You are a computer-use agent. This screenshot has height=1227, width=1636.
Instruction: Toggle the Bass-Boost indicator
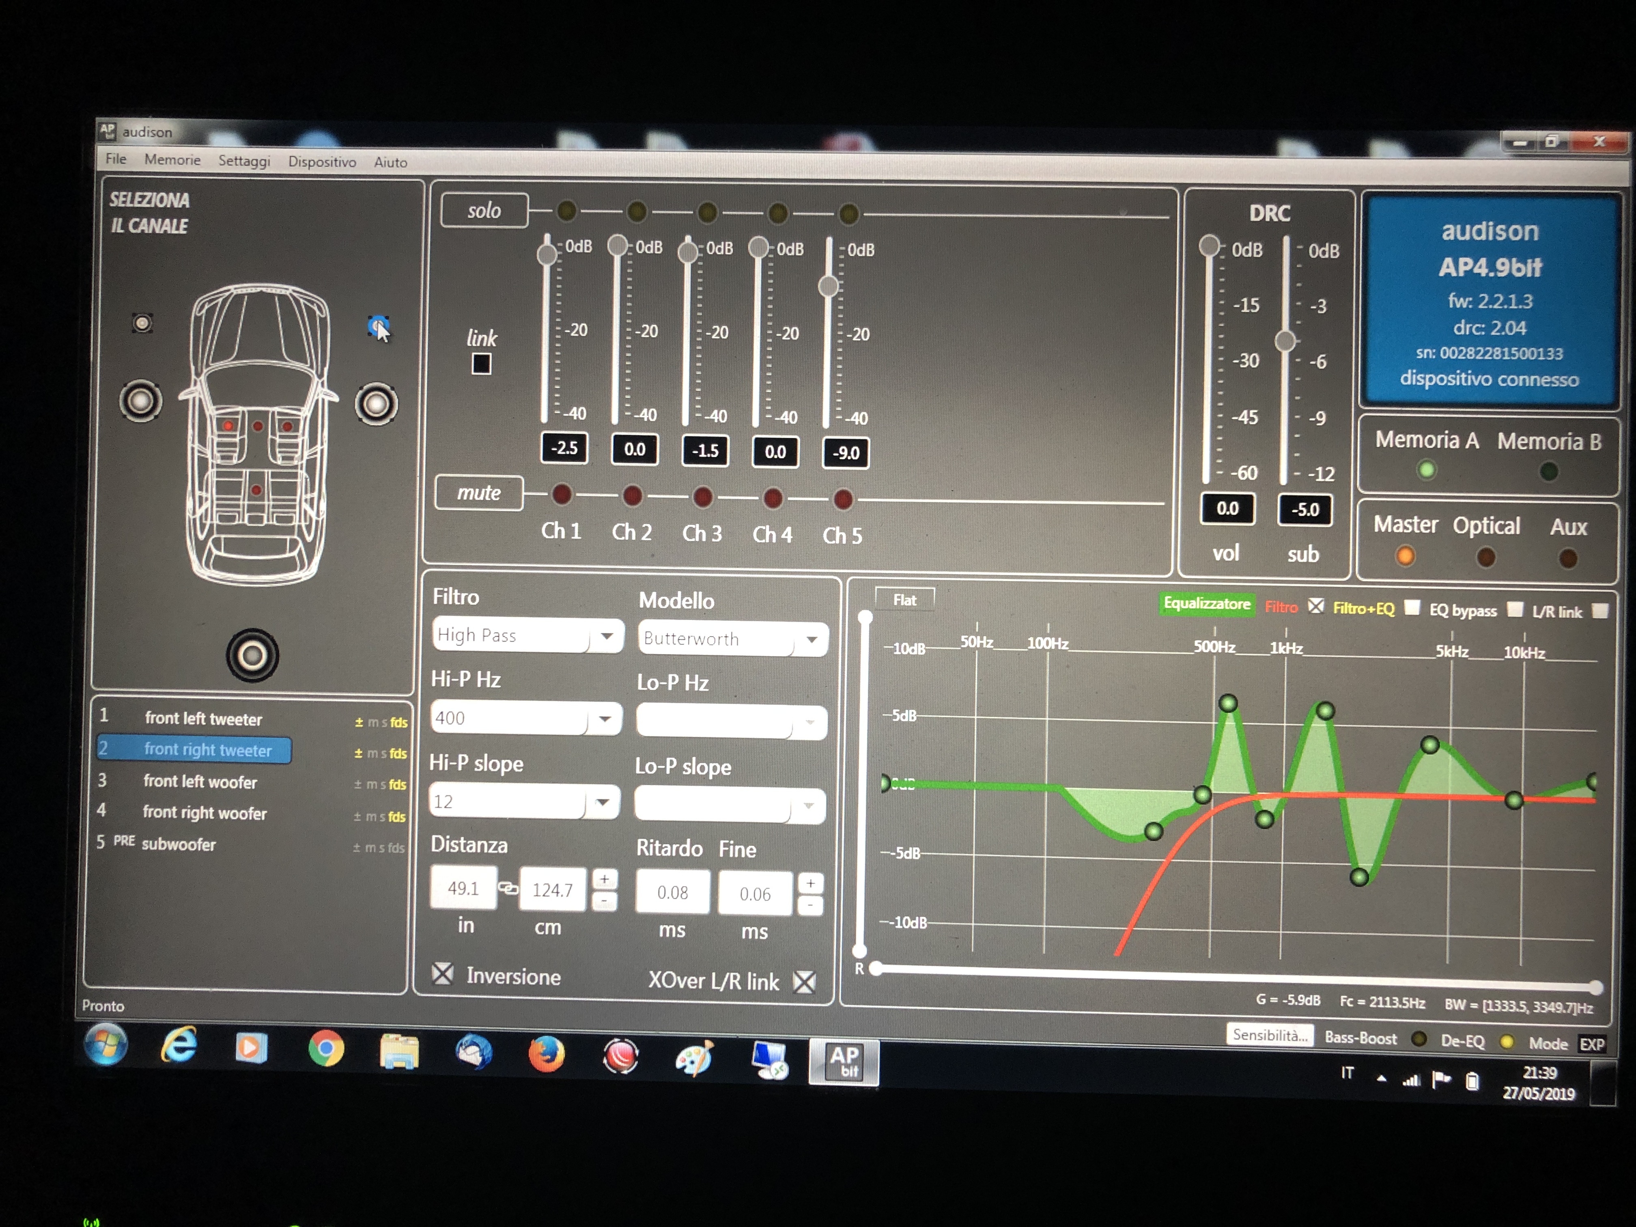click(1419, 1038)
